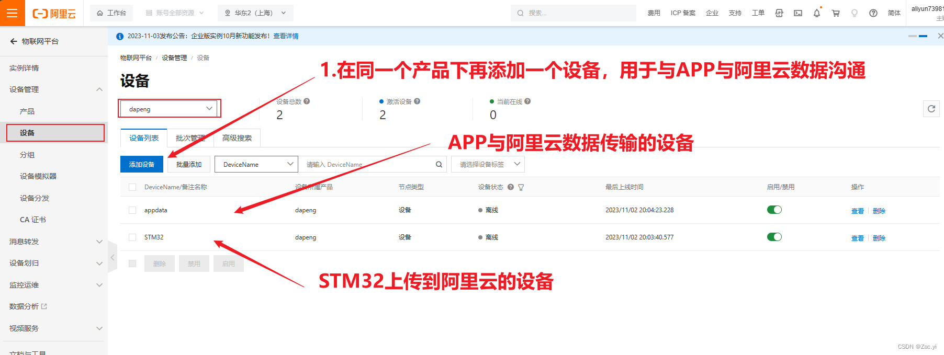
Task: Open 数据分析 external link
Action: (x=28, y=306)
